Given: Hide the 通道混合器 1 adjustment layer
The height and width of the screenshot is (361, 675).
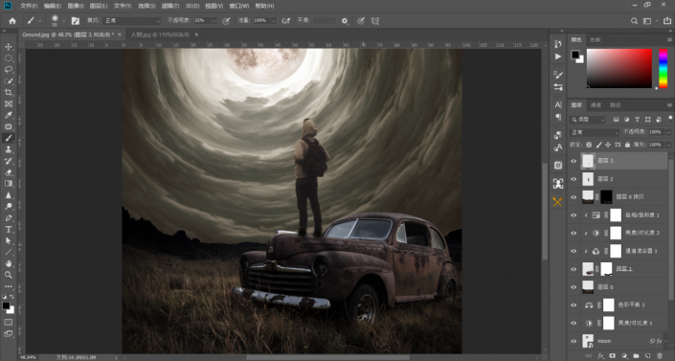Looking at the screenshot, I should click(x=574, y=251).
